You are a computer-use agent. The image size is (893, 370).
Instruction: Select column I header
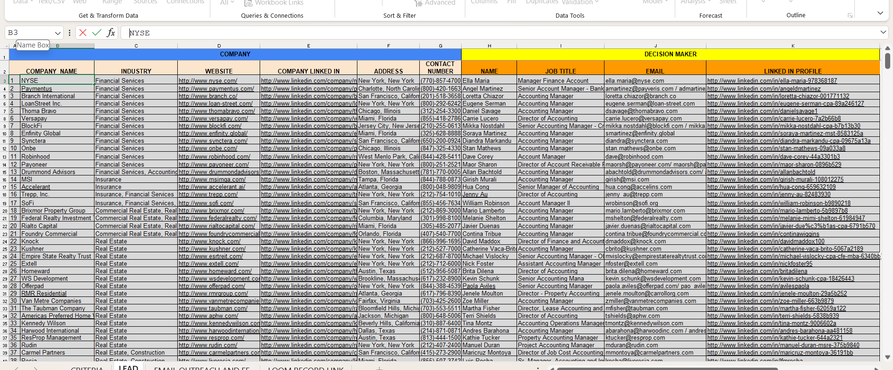click(561, 46)
